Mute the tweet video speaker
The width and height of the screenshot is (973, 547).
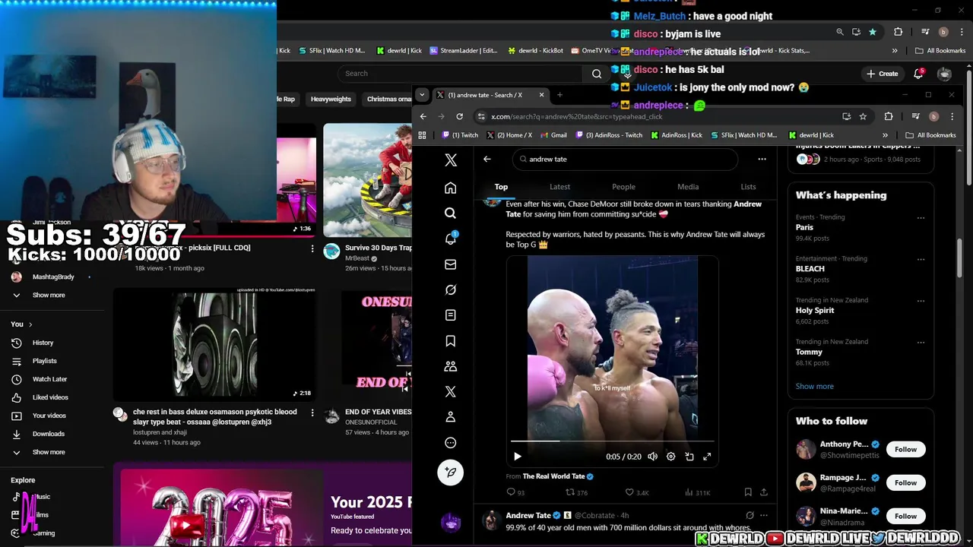[x=652, y=457]
